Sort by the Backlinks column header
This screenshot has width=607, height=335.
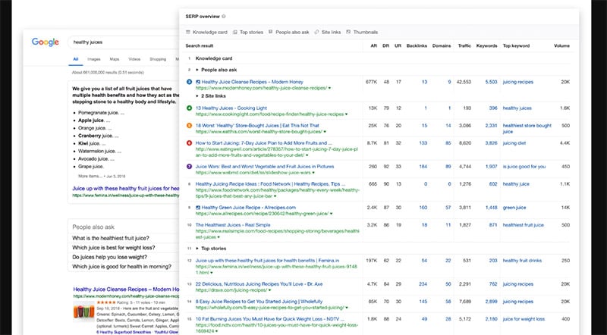[x=417, y=45]
